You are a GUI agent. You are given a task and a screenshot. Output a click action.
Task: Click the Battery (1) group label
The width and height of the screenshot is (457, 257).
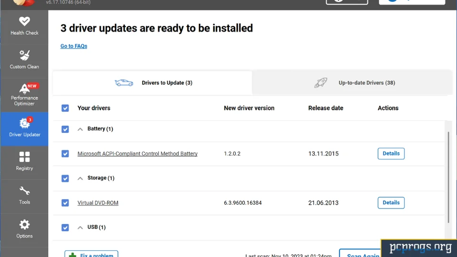(x=100, y=129)
